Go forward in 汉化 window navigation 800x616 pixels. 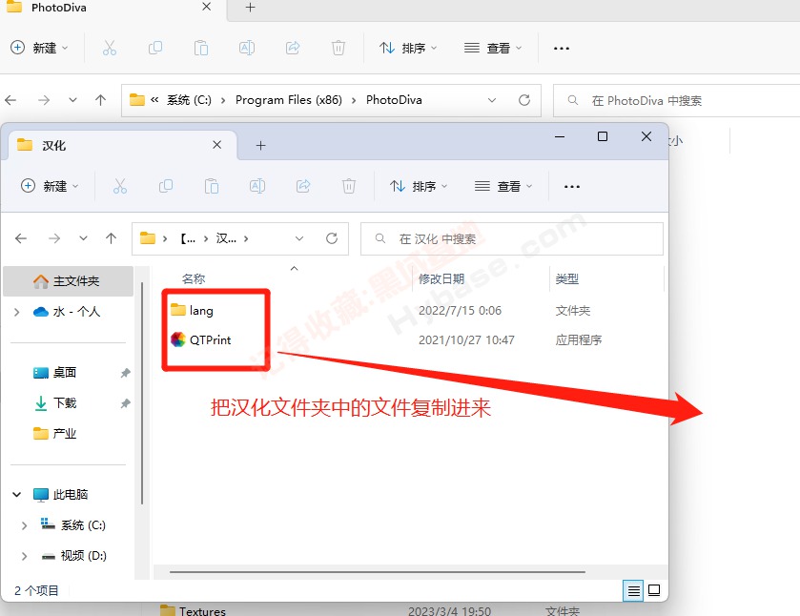point(54,238)
